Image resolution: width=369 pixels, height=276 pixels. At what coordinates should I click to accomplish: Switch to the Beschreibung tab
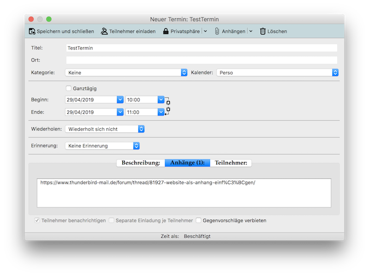pyautogui.click(x=141, y=162)
